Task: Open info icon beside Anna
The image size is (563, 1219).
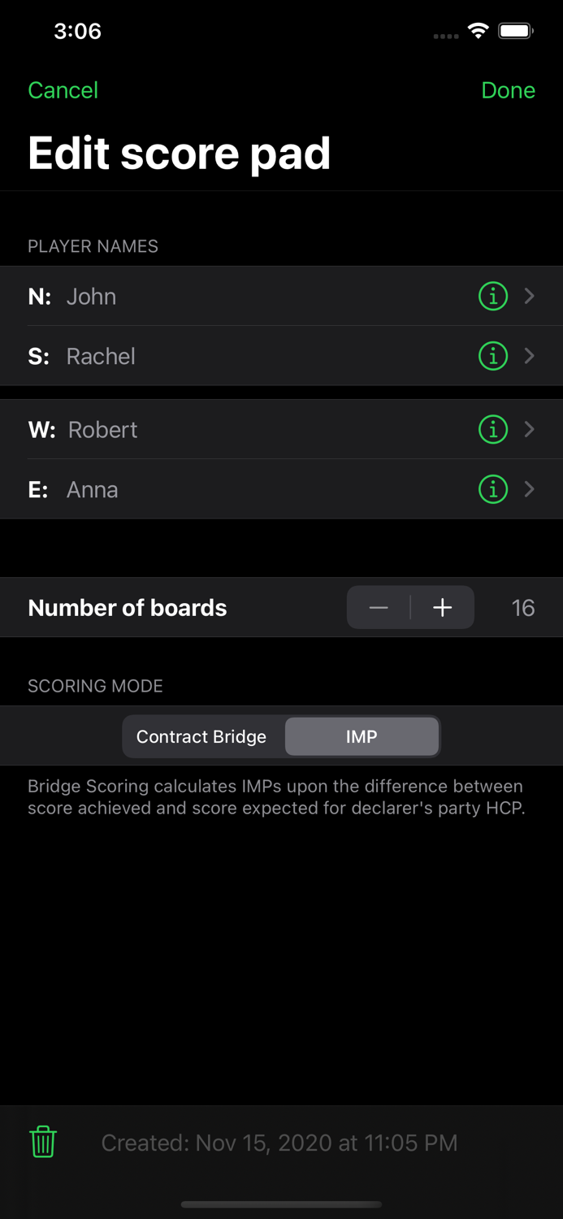Action: (x=493, y=490)
